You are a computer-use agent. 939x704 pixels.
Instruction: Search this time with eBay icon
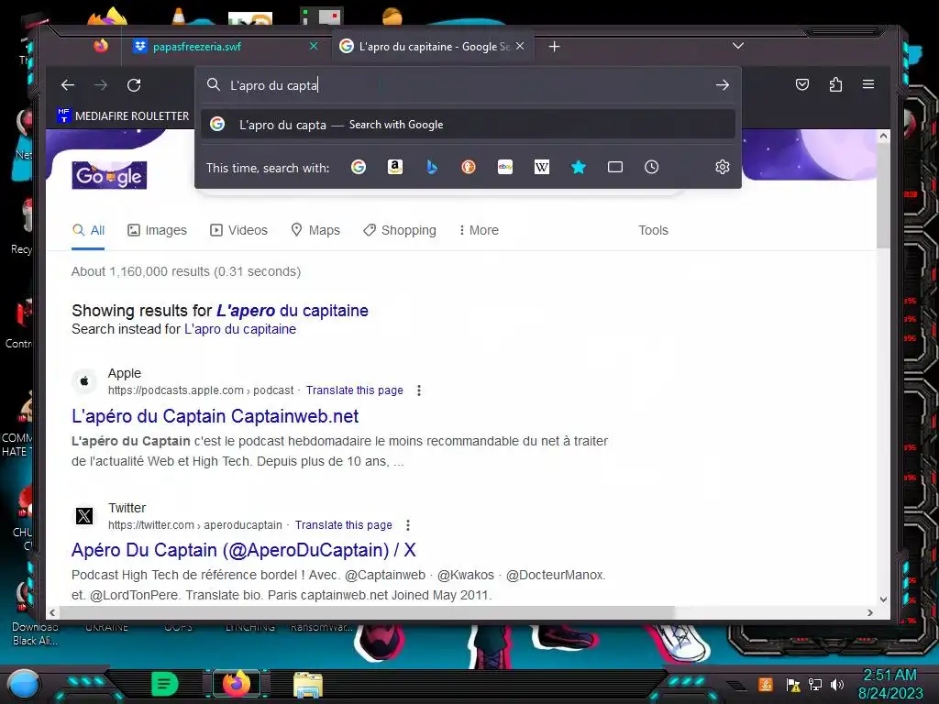(505, 167)
